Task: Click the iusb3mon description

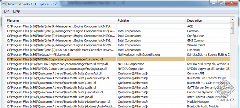Action: tap(193, 50)
